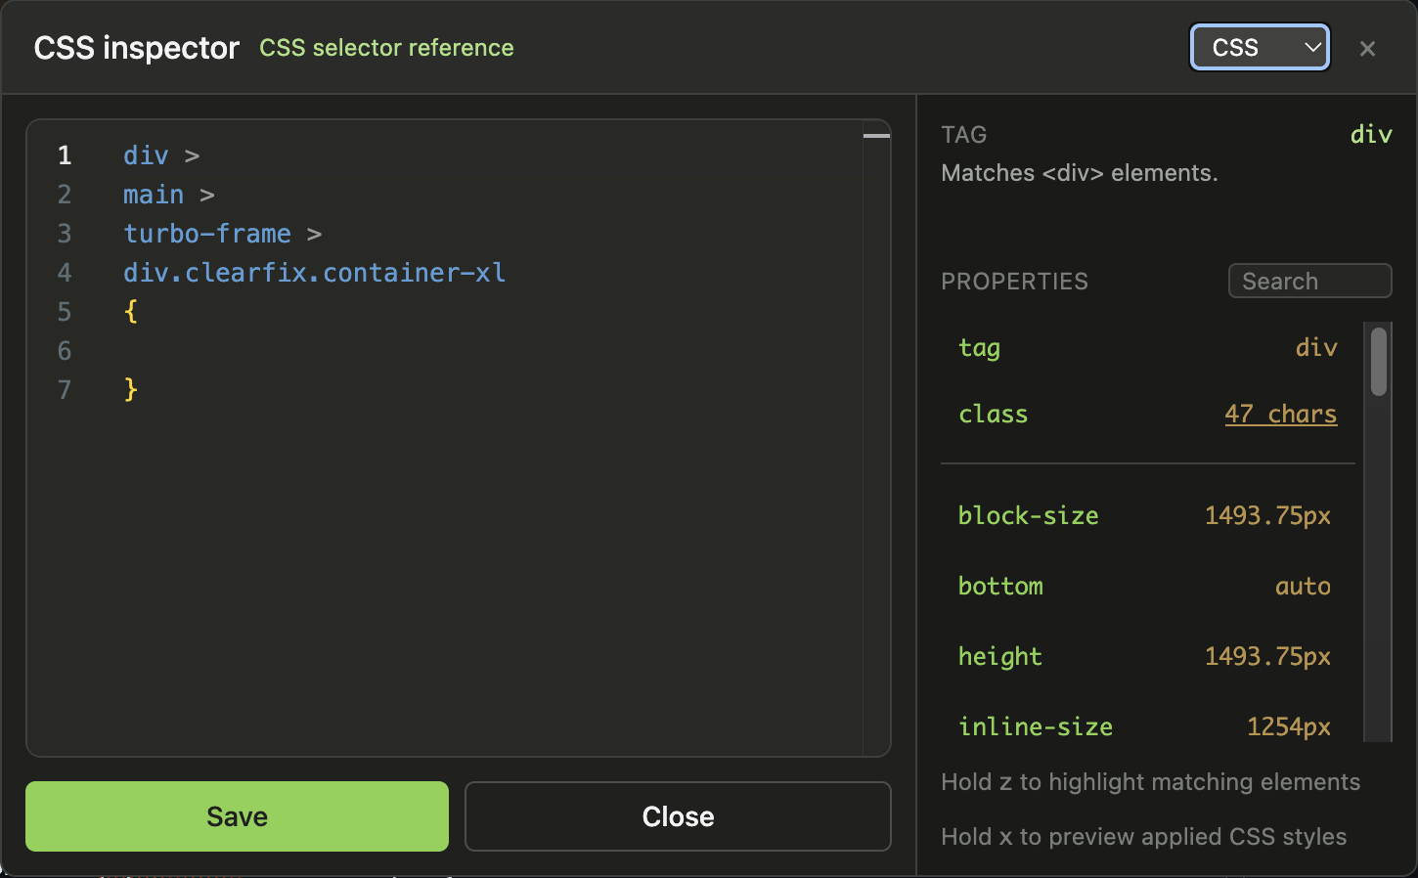Place cursor on empty line 6
This screenshot has width=1418, height=878.
coord(391,351)
